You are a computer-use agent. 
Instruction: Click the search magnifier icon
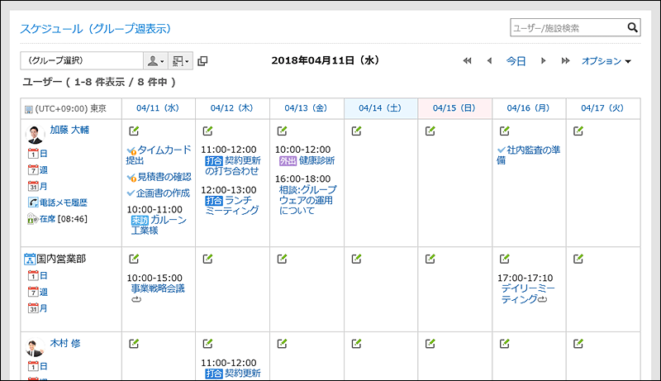[x=632, y=27]
